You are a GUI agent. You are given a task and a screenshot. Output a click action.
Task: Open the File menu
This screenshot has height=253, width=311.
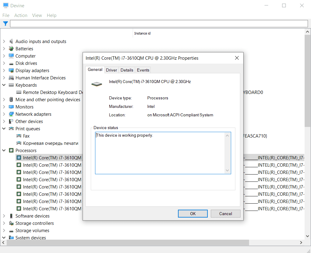click(6, 15)
